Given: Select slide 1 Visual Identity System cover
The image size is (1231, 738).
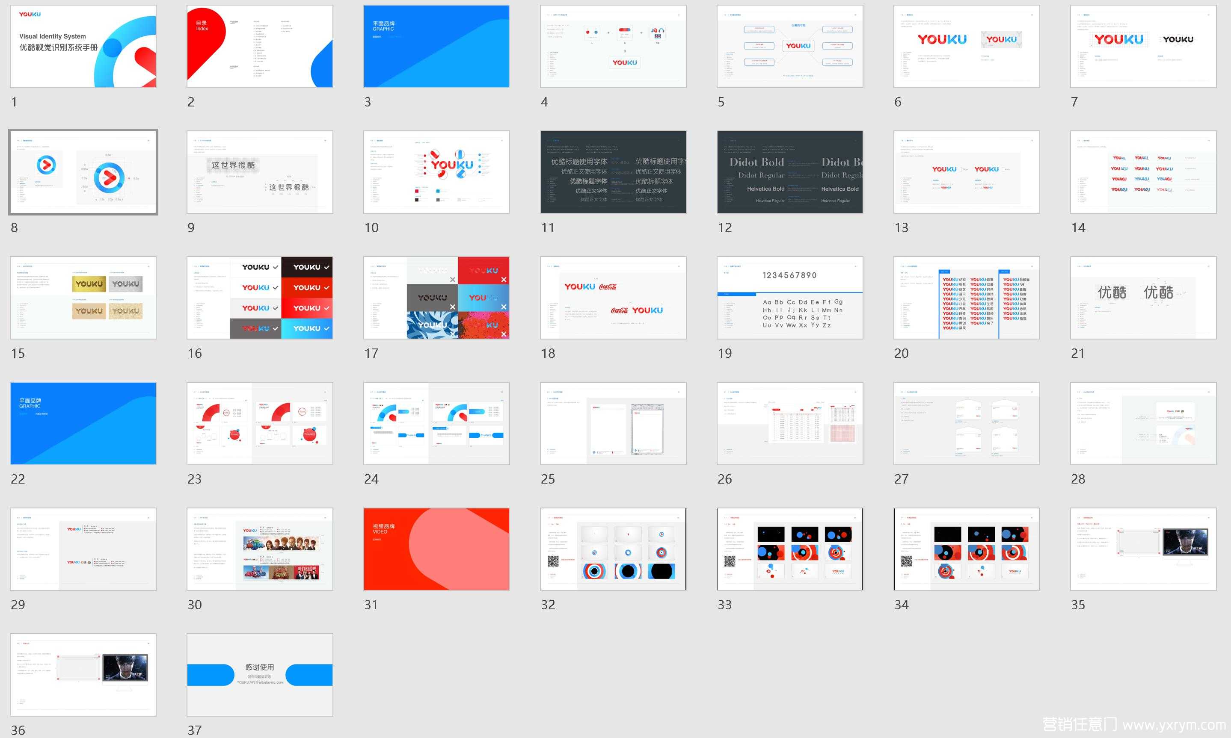Looking at the screenshot, I should pos(83,46).
